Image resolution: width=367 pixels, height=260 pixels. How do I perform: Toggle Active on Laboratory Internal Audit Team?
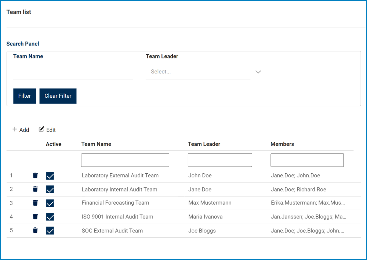(50, 189)
